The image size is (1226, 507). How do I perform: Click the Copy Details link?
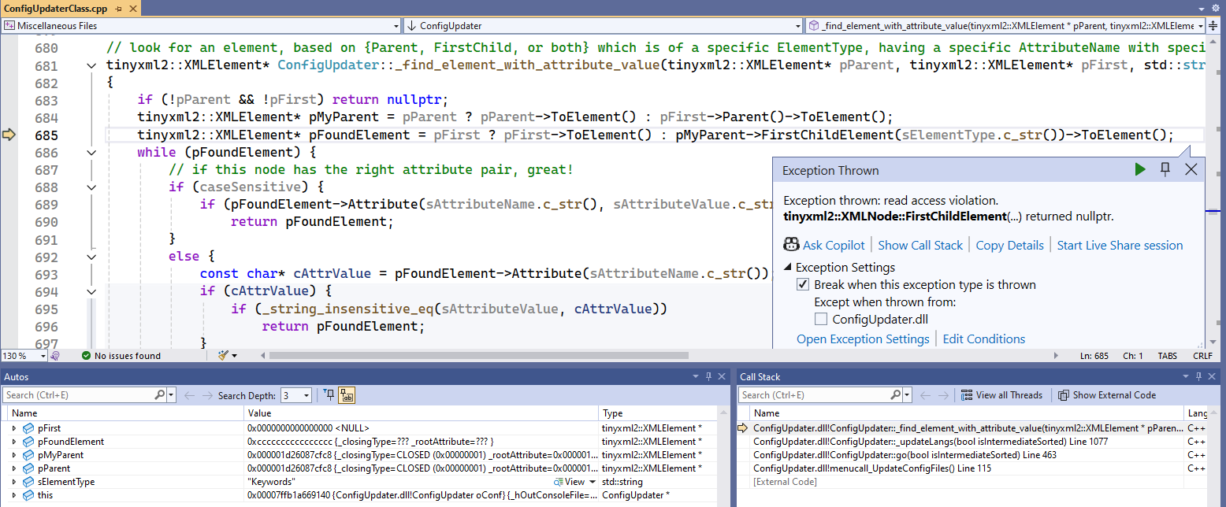pos(1009,246)
